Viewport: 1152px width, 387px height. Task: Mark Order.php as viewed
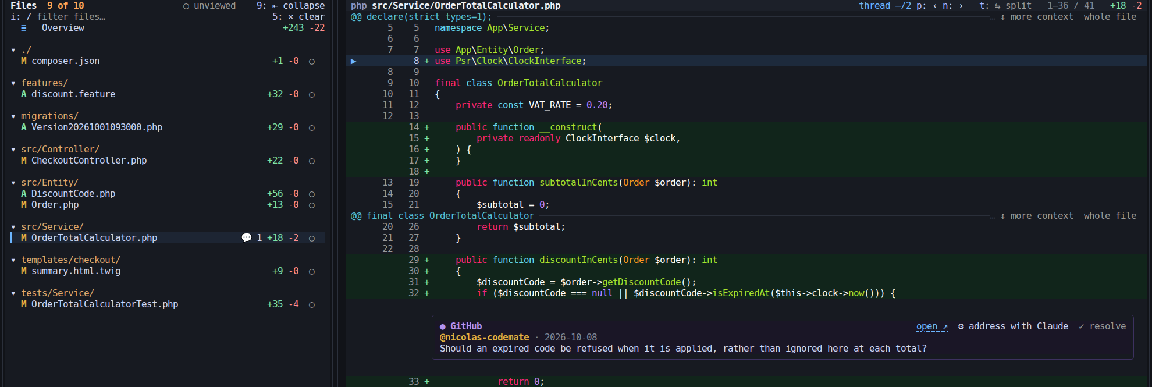click(x=312, y=205)
